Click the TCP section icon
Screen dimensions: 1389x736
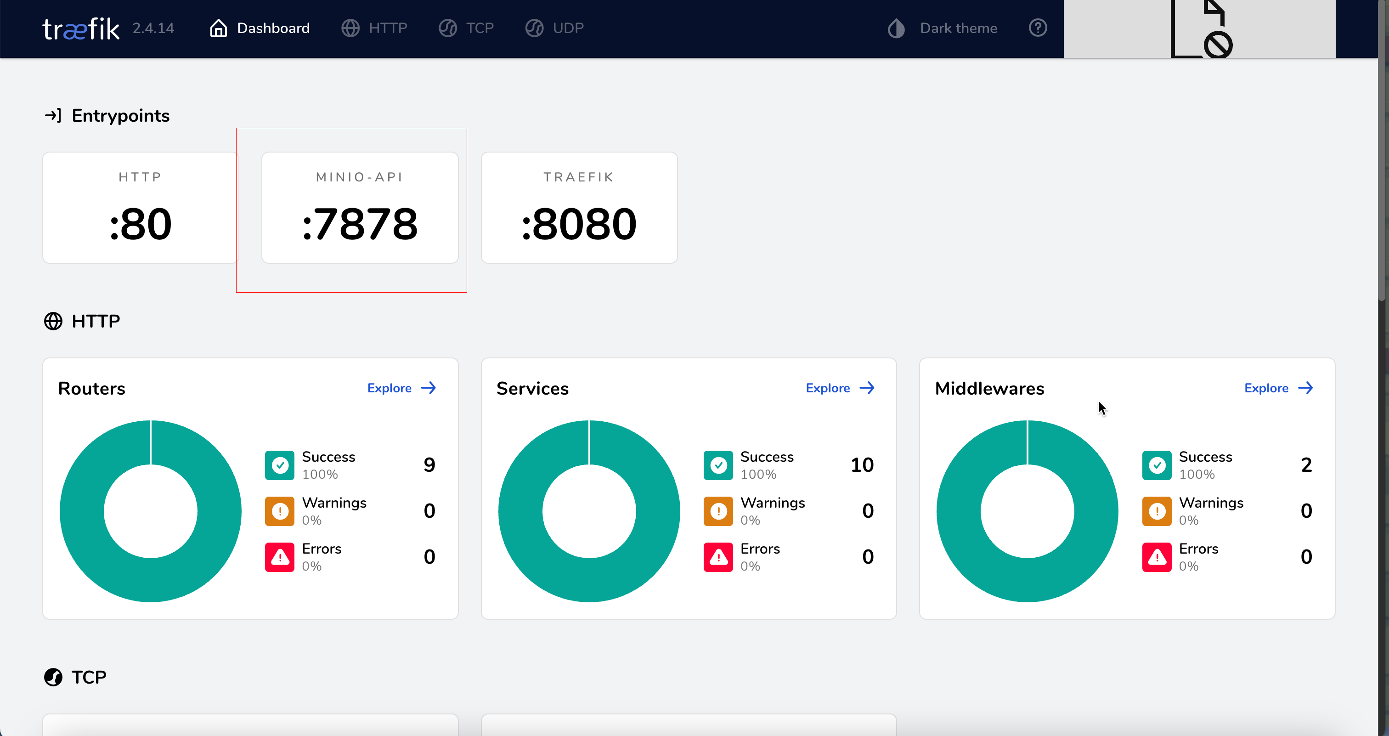(x=53, y=677)
